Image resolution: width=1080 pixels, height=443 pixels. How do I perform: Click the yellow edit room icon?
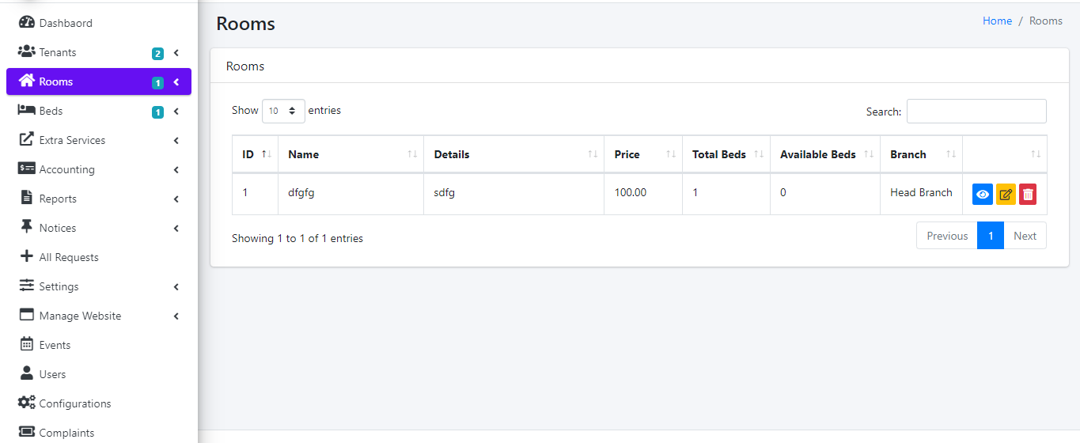[x=1006, y=195]
